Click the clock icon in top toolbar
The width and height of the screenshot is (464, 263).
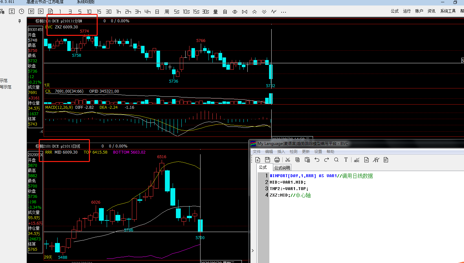21,12
